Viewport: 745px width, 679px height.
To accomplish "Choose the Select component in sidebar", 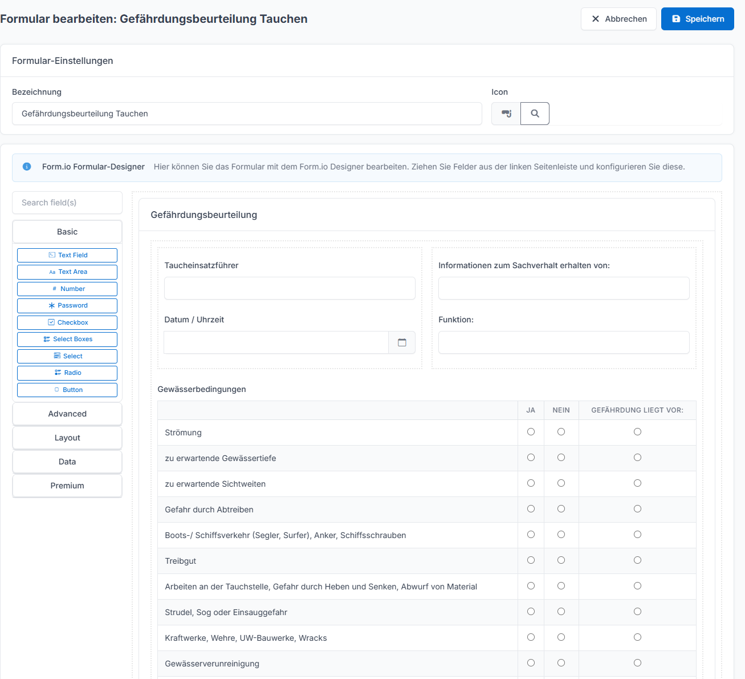I will [67, 356].
